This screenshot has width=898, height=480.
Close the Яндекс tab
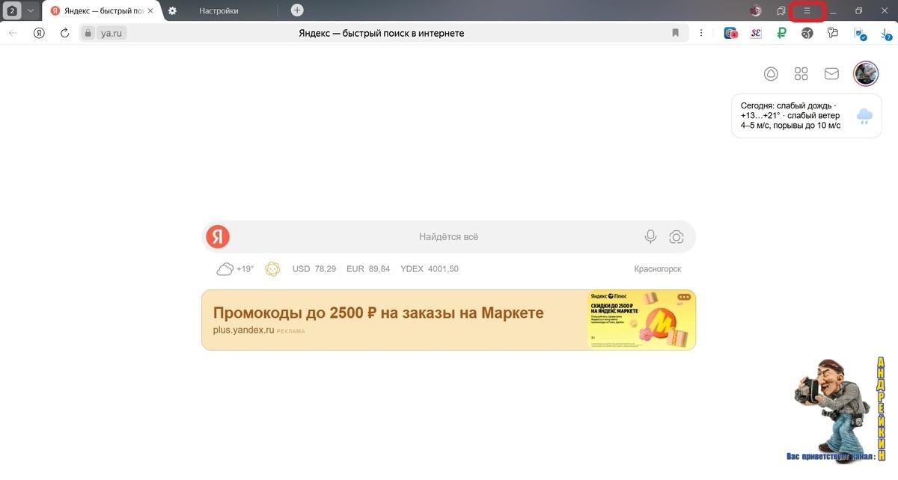(x=152, y=10)
